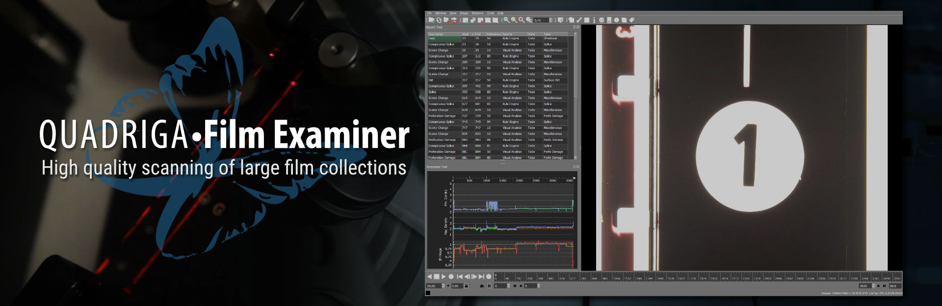Click the zoom factor input field
942x306 pixels.
pyautogui.click(x=541, y=20)
